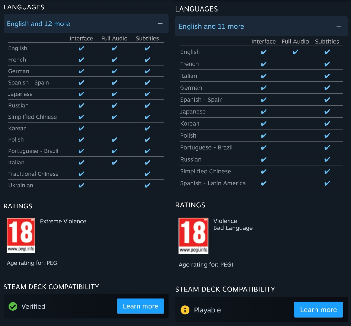Click the Korean Subtitles checkmark in right table

click(x=327, y=123)
